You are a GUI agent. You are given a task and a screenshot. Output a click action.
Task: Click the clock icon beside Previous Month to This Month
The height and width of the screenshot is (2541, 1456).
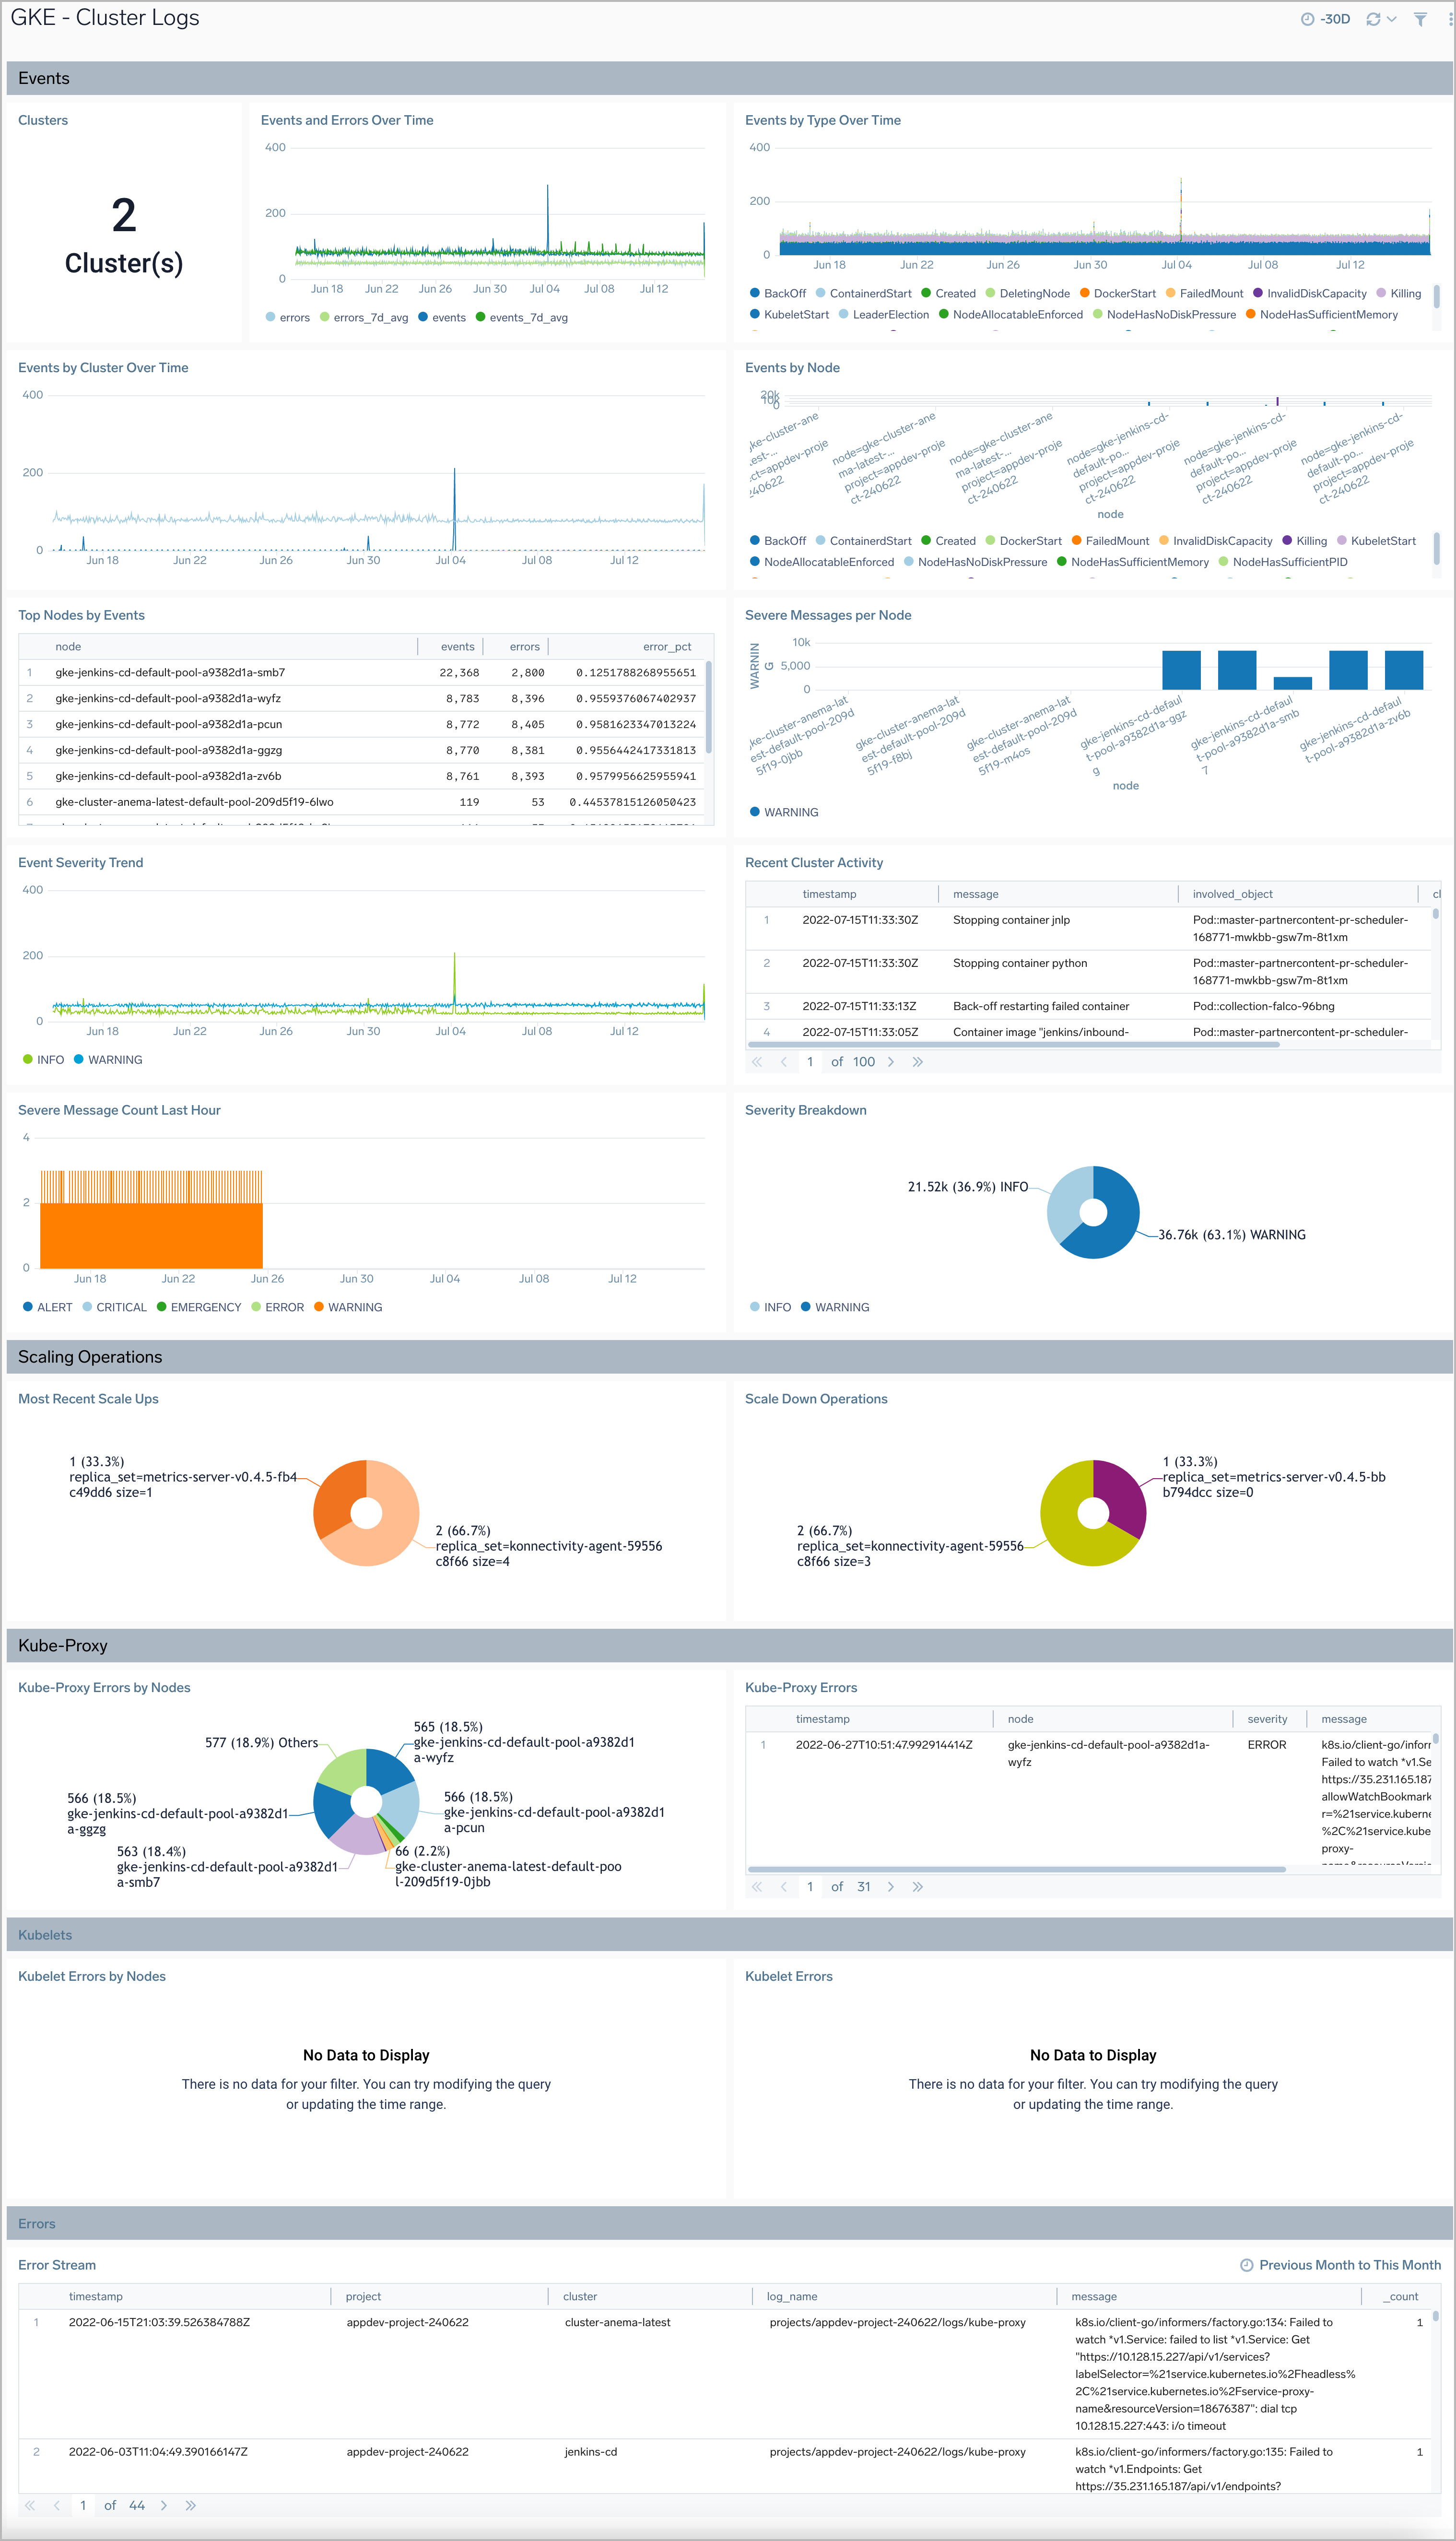tap(1247, 2265)
